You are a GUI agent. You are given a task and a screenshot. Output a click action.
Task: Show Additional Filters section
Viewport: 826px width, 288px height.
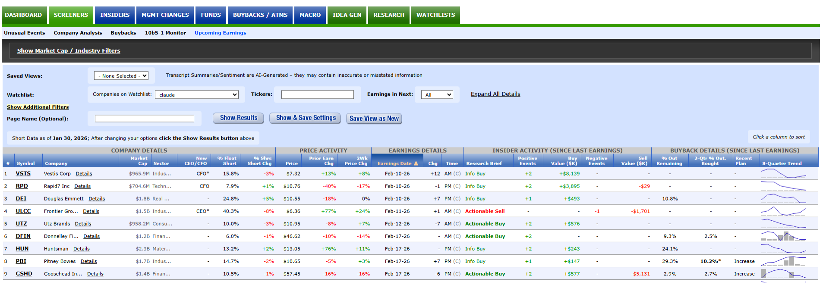point(38,107)
